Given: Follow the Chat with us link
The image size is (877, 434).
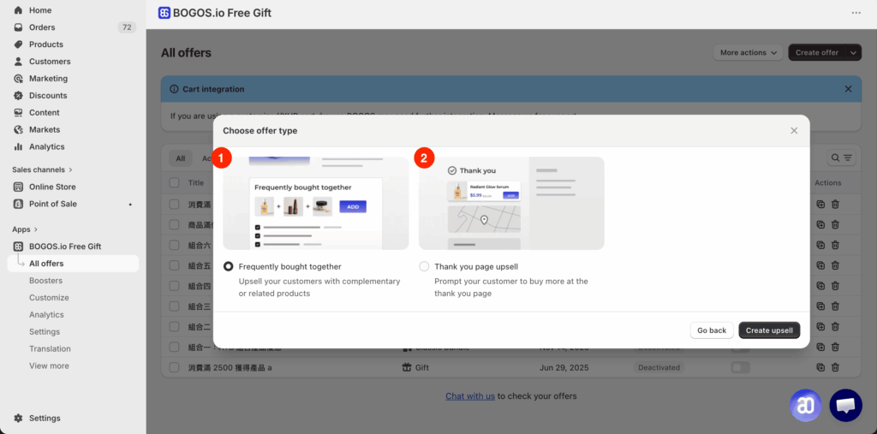Looking at the screenshot, I should 470,396.
